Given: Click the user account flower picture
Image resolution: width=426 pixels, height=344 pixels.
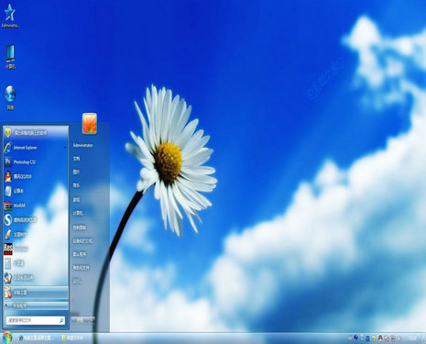Looking at the screenshot, I should (x=90, y=123).
